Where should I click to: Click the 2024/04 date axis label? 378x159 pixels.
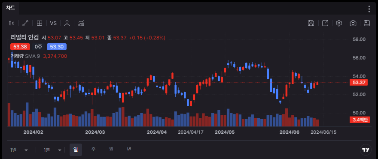pyautogui.click(x=157, y=132)
